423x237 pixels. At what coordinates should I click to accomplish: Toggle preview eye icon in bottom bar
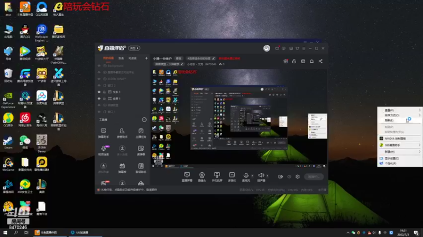coord(289,176)
